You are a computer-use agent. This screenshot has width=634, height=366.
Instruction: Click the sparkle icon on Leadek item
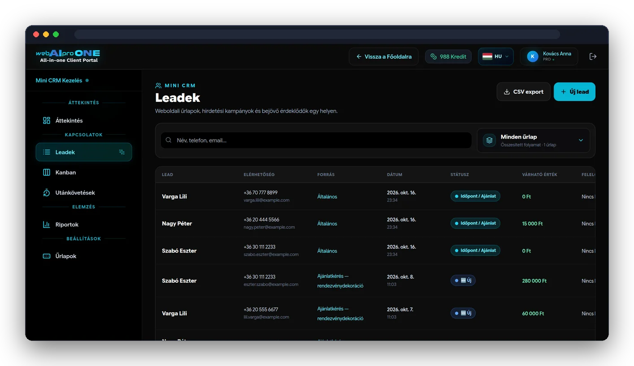point(122,152)
